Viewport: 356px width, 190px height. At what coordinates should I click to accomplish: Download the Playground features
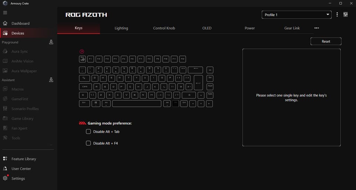click(51, 42)
